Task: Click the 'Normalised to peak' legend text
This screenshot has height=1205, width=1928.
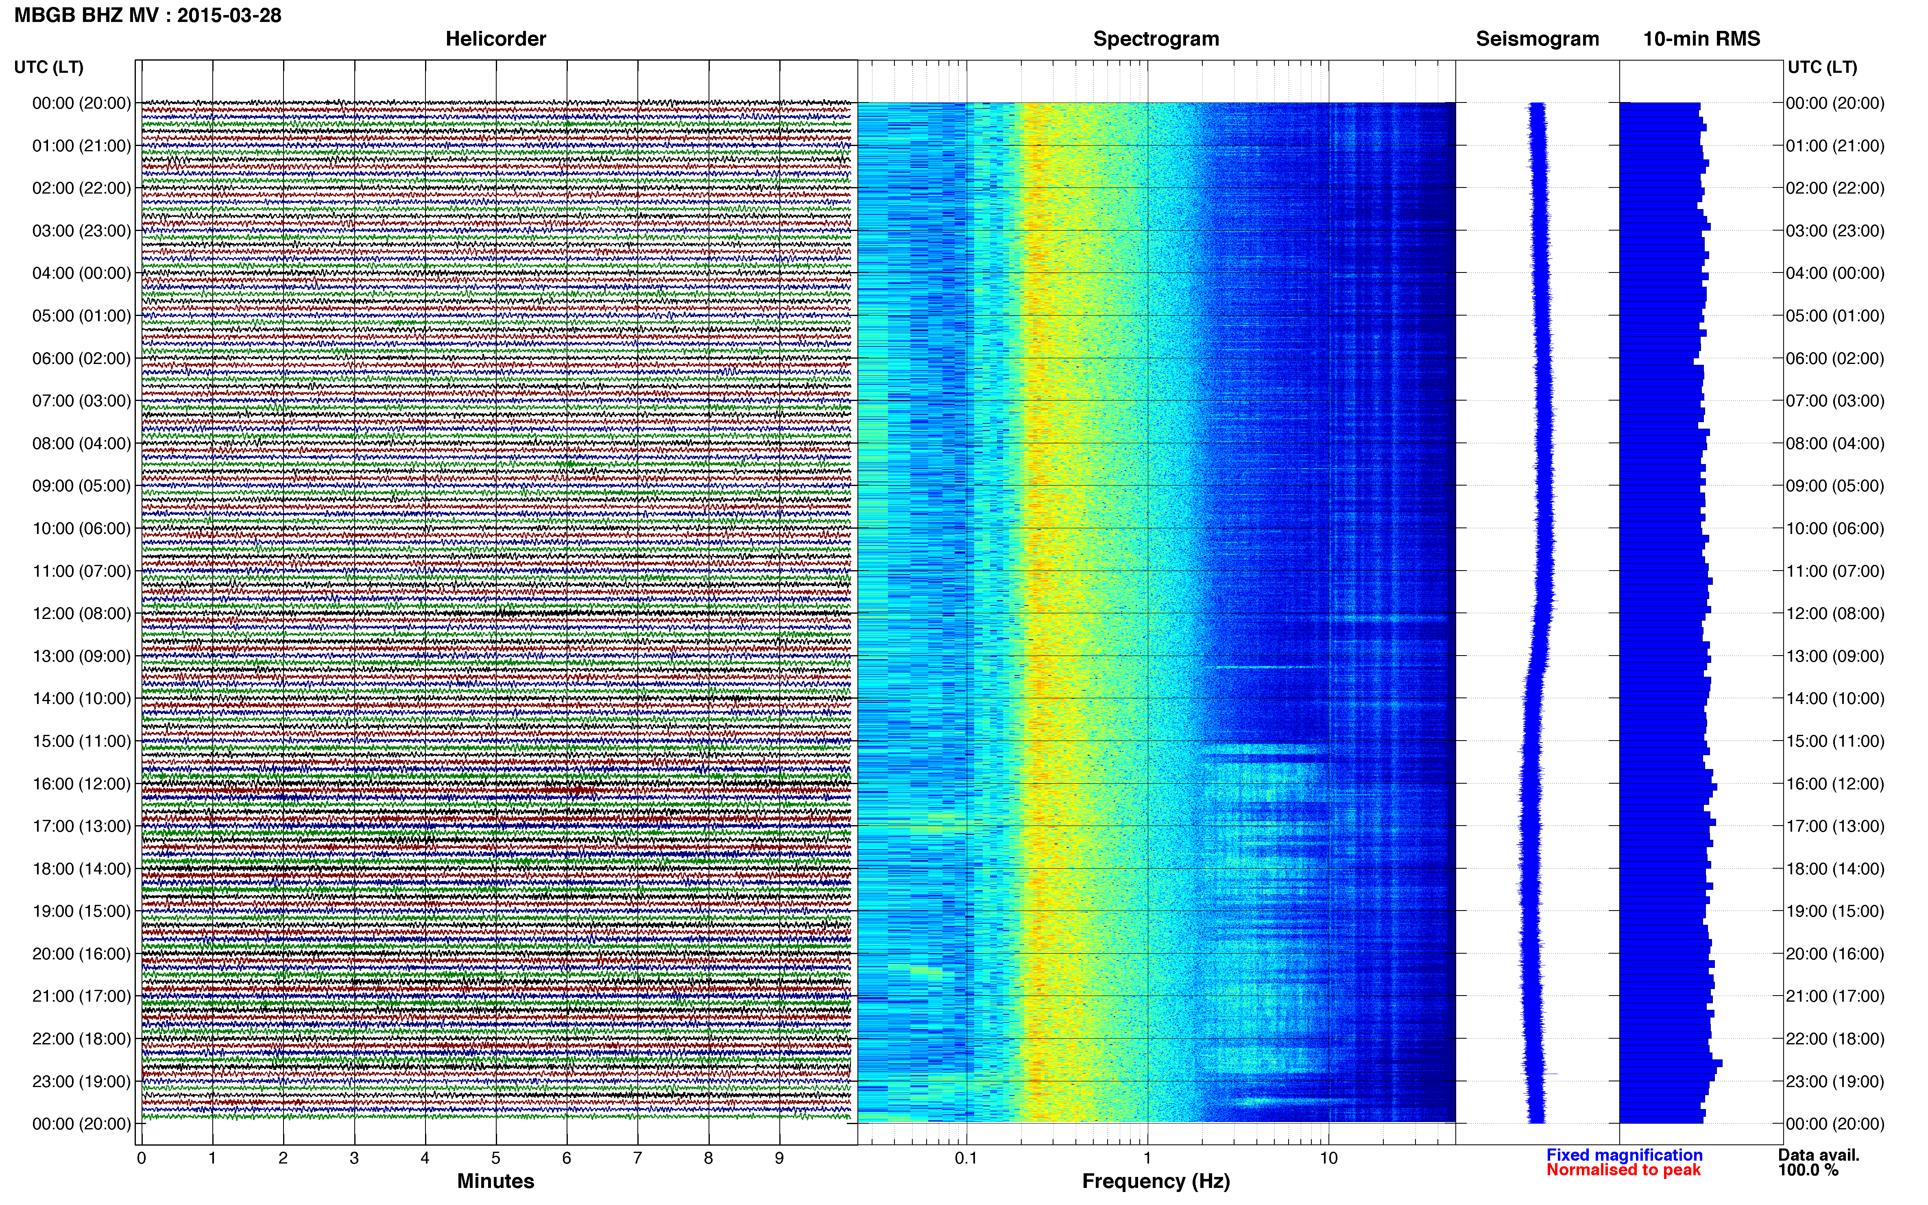Action: 1623,1170
